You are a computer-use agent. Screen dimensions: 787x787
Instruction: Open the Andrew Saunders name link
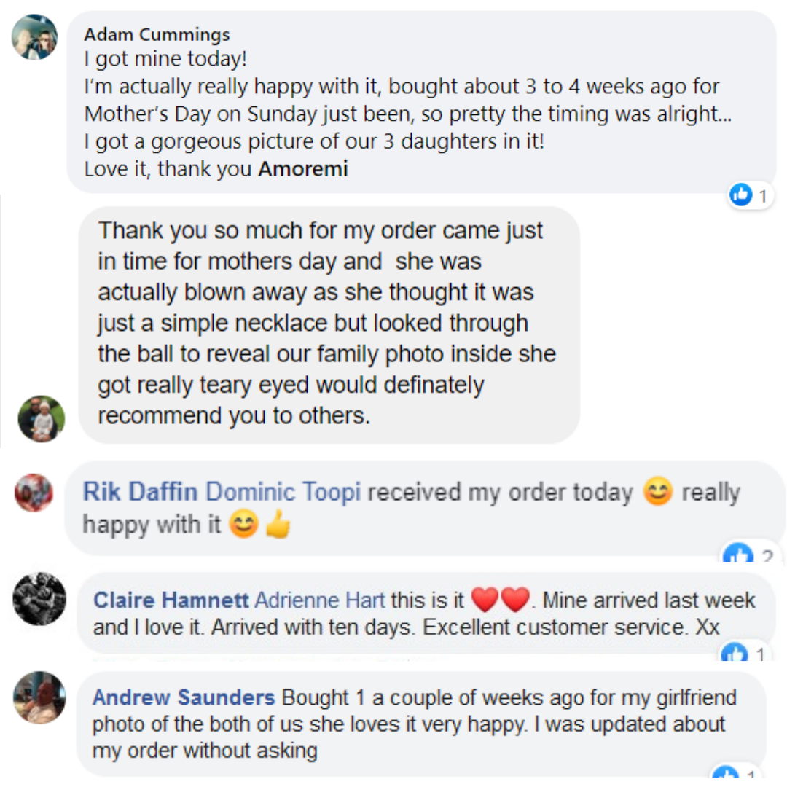pyautogui.click(x=184, y=698)
